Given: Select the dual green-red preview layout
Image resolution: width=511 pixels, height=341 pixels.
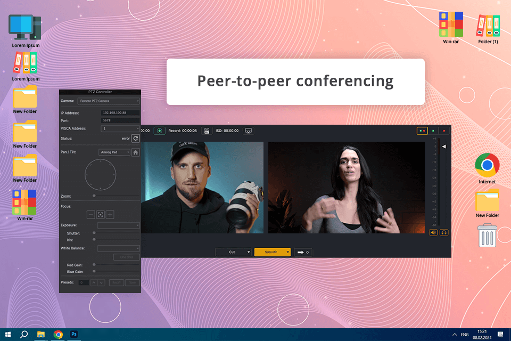Looking at the screenshot, I should (422, 131).
